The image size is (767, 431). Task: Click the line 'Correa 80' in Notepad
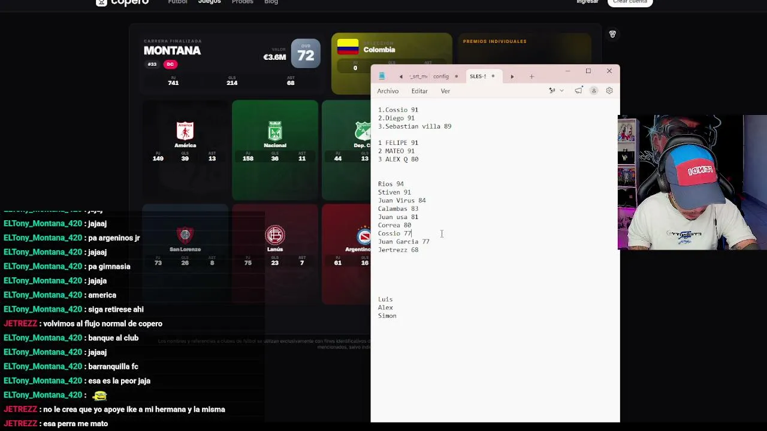[x=394, y=226]
